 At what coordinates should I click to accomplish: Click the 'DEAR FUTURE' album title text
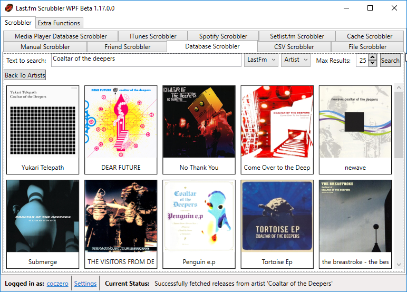pyautogui.click(x=121, y=168)
